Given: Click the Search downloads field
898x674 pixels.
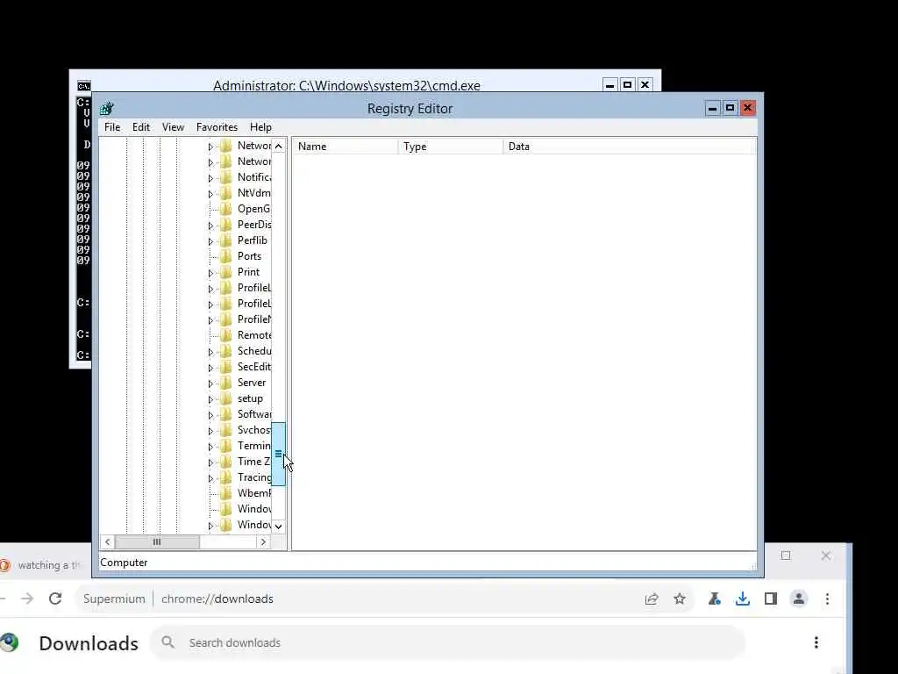Looking at the screenshot, I should coord(446,642).
